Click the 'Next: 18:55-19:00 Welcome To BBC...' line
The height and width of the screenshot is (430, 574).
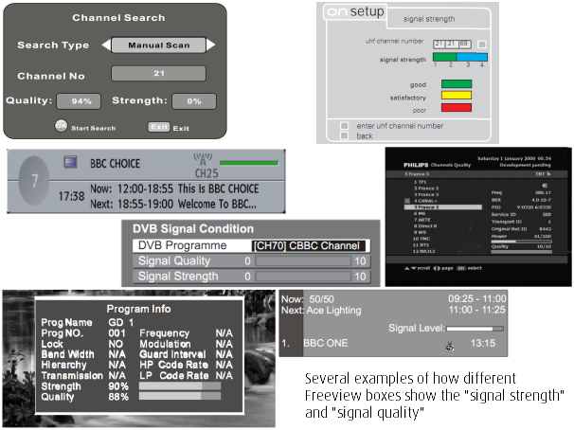[173, 204]
